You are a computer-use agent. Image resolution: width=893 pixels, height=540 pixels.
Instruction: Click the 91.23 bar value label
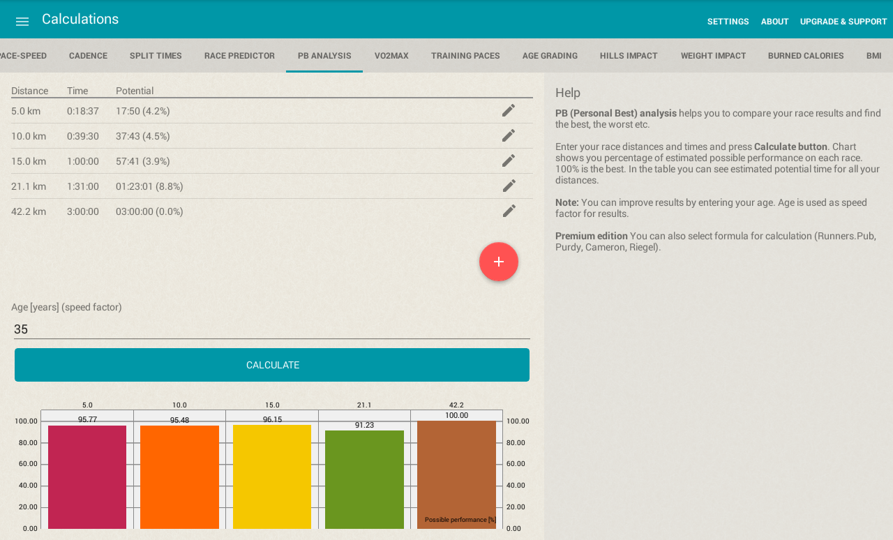click(364, 426)
